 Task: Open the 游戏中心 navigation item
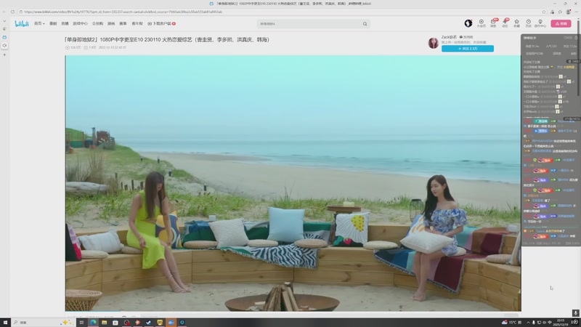coord(80,23)
